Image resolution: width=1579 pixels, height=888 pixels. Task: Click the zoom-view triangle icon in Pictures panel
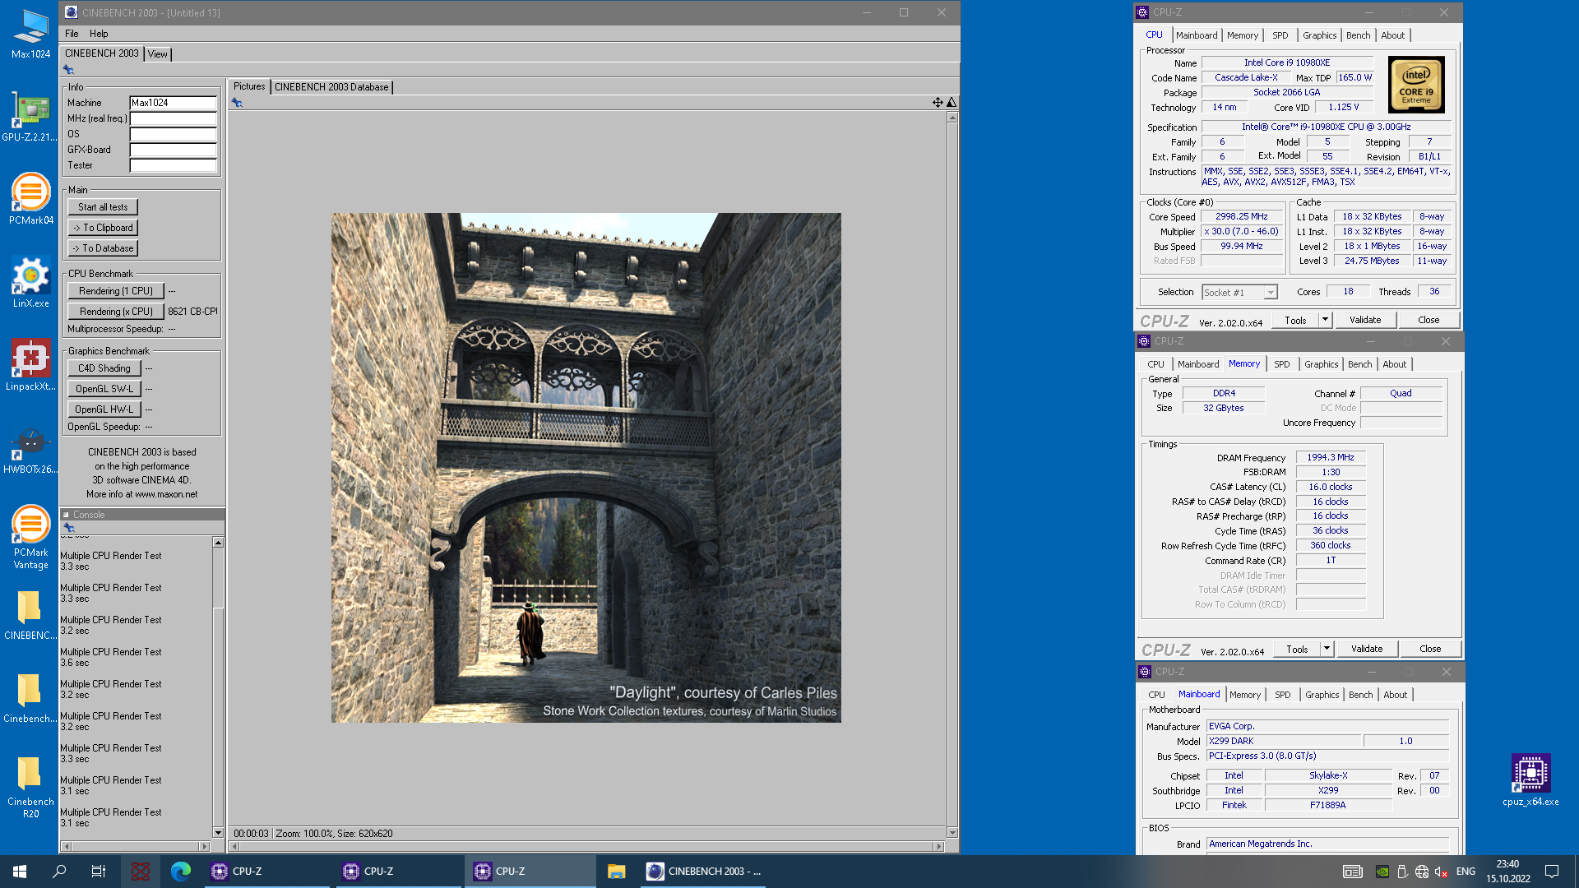(x=952, y=103)
